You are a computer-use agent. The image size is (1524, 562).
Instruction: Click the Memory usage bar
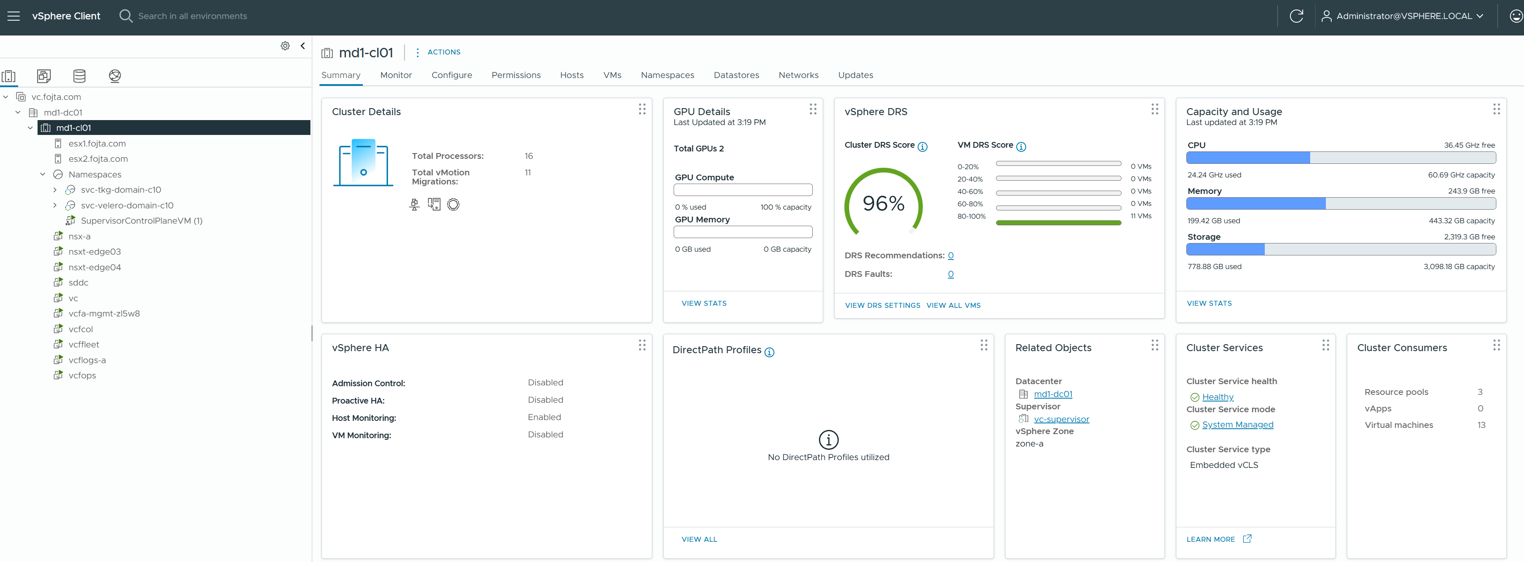(1341, 203)
